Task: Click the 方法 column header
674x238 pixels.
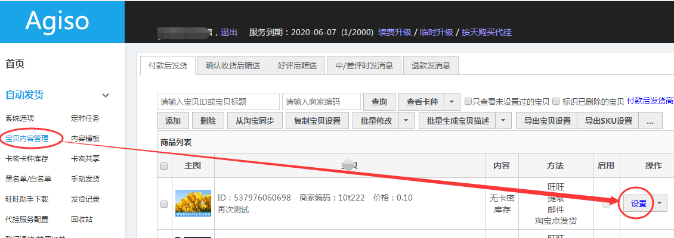Action: click(x=555, y=165)
